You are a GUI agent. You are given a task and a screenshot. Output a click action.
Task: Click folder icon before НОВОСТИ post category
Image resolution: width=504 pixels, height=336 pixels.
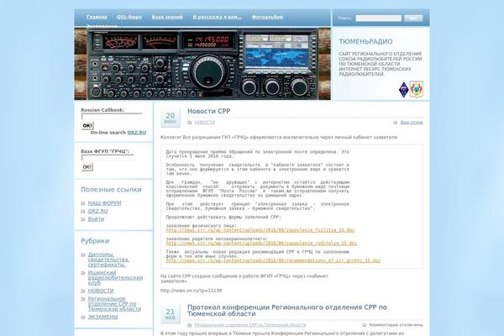[189, 123]
